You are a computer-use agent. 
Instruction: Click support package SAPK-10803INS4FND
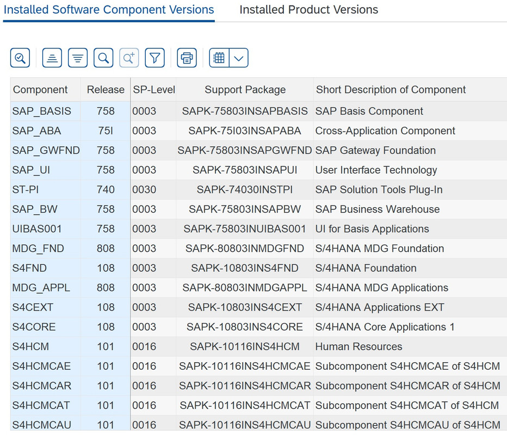pos(245,268)
